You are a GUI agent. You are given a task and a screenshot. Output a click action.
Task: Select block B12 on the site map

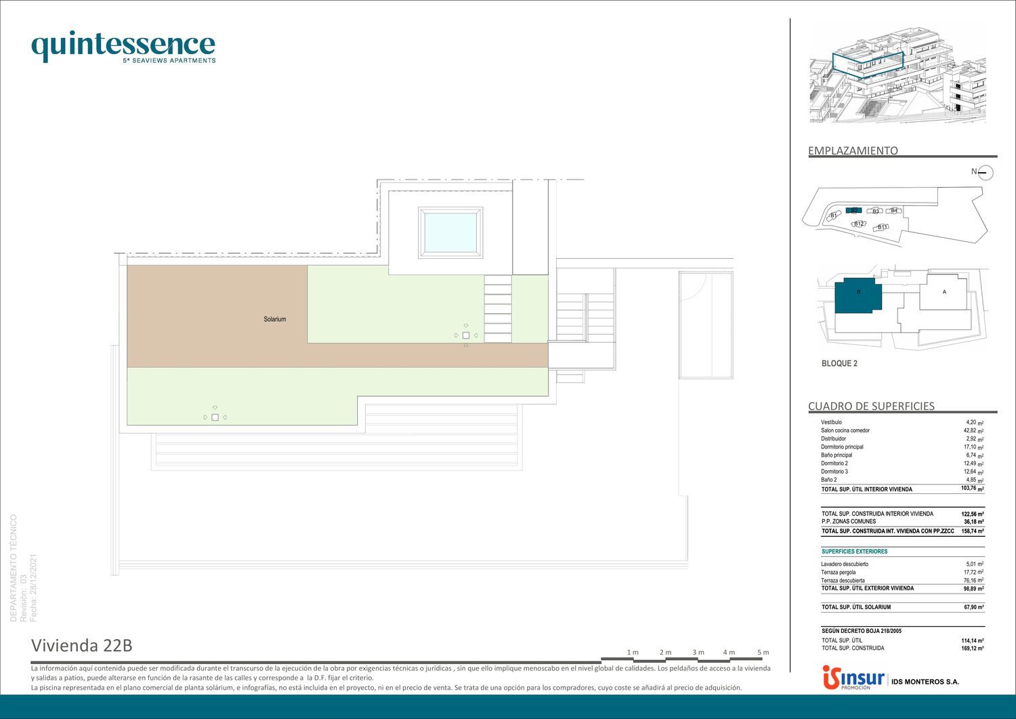(859, 224)
